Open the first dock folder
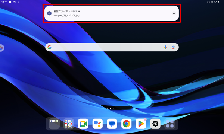224x134 pixels. click(54, 124)
